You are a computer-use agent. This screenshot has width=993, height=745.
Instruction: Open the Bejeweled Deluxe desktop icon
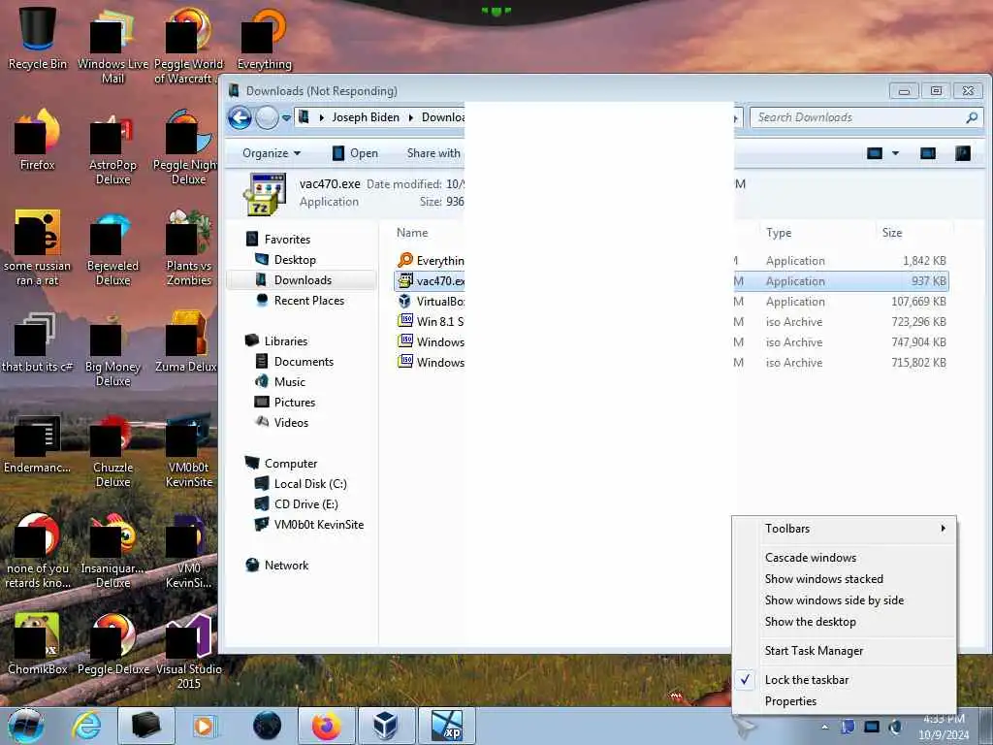(112, 248)
